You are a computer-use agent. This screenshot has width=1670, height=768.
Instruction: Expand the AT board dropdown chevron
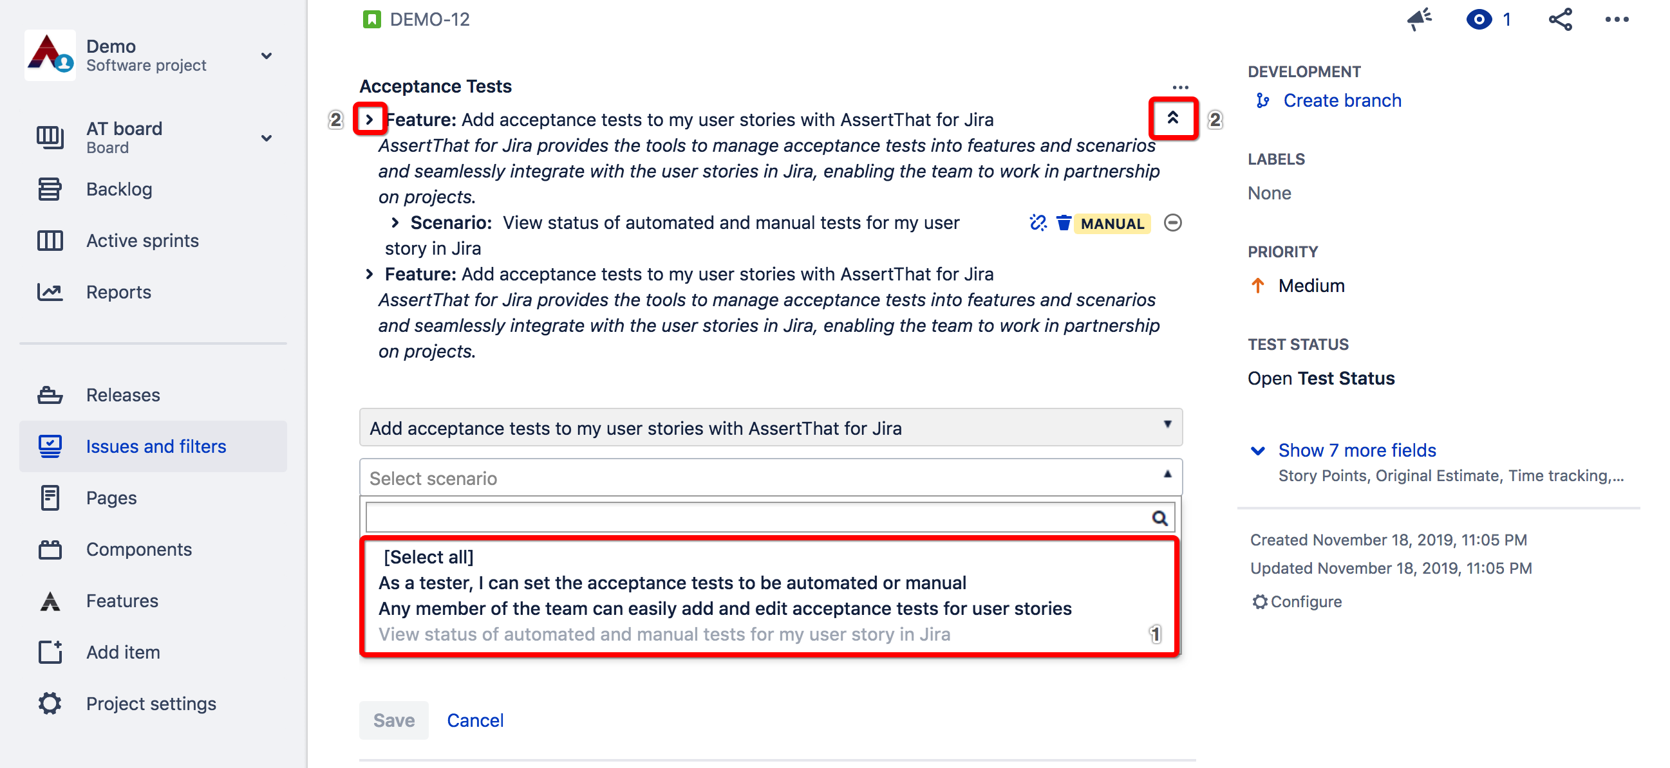[267, 138]
